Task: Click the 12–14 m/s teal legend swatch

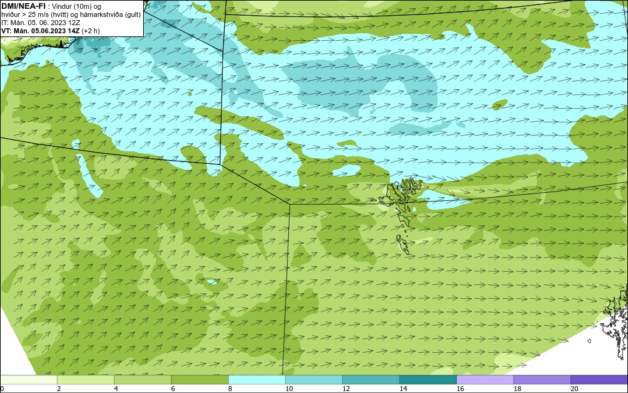Action: [371, 380]
